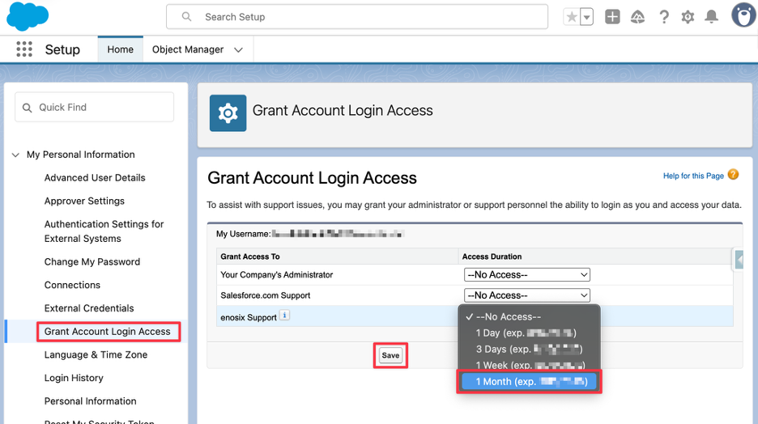
Task: Select the 3 Days option
Action: pos(529,349)
